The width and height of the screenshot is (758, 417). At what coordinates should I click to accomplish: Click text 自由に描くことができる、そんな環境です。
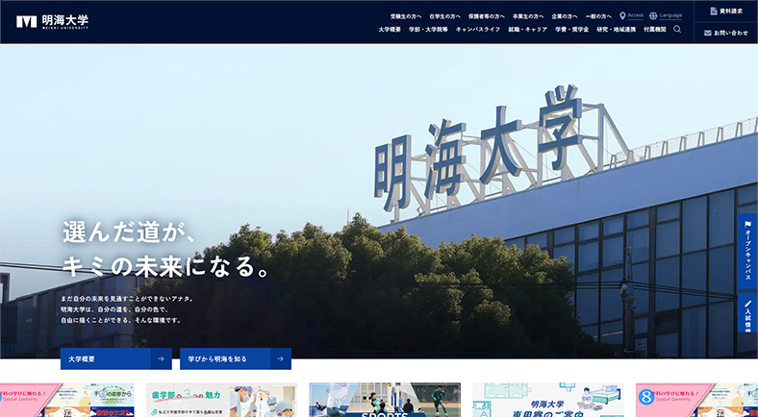[121, 321]
